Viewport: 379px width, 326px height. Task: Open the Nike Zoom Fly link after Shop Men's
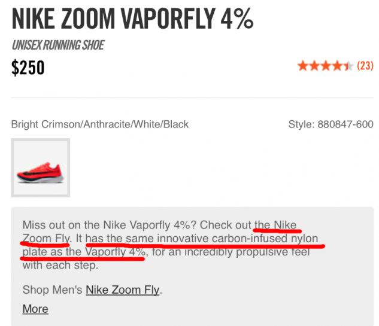click(123, 290)
